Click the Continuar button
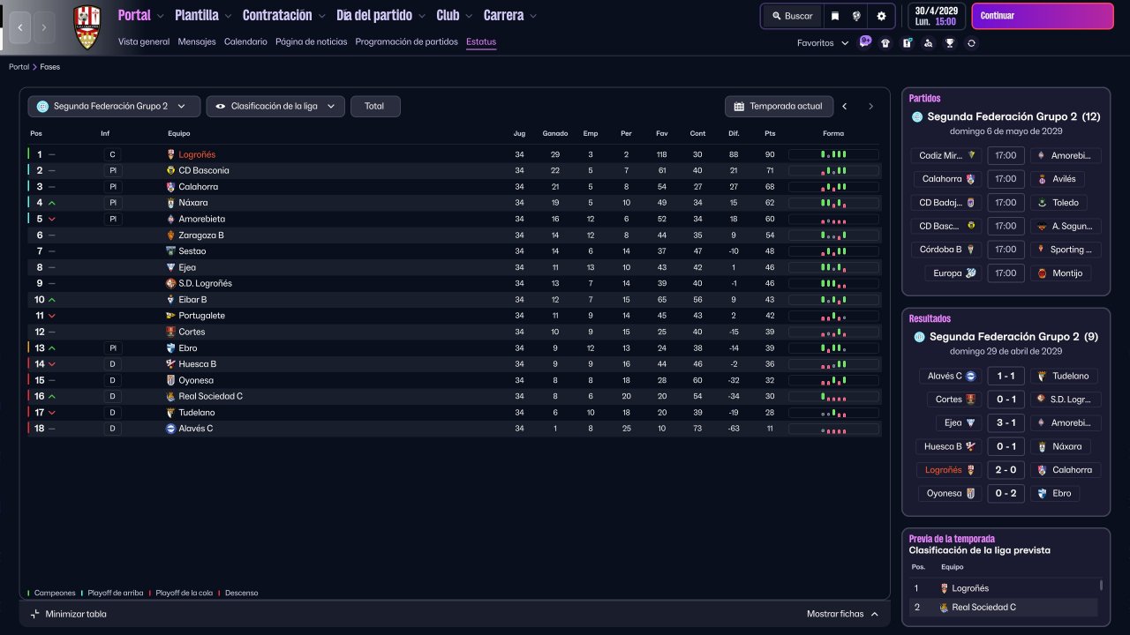Image resolution: width=1130 pixels, height=635 pixels. pos(1041,16)
